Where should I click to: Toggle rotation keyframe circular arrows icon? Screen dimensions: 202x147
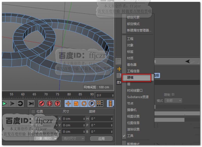point(84,104)
